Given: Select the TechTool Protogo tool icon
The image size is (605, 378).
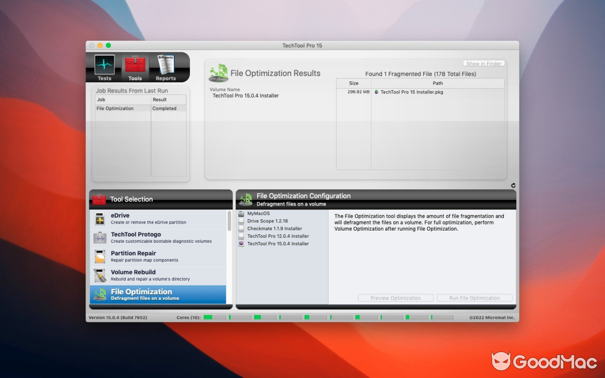Looking at the screenshot, I should pyautogui.click(x=100, y=237).
